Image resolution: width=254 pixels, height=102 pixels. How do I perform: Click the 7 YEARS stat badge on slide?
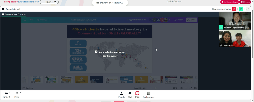pos(78,43)
